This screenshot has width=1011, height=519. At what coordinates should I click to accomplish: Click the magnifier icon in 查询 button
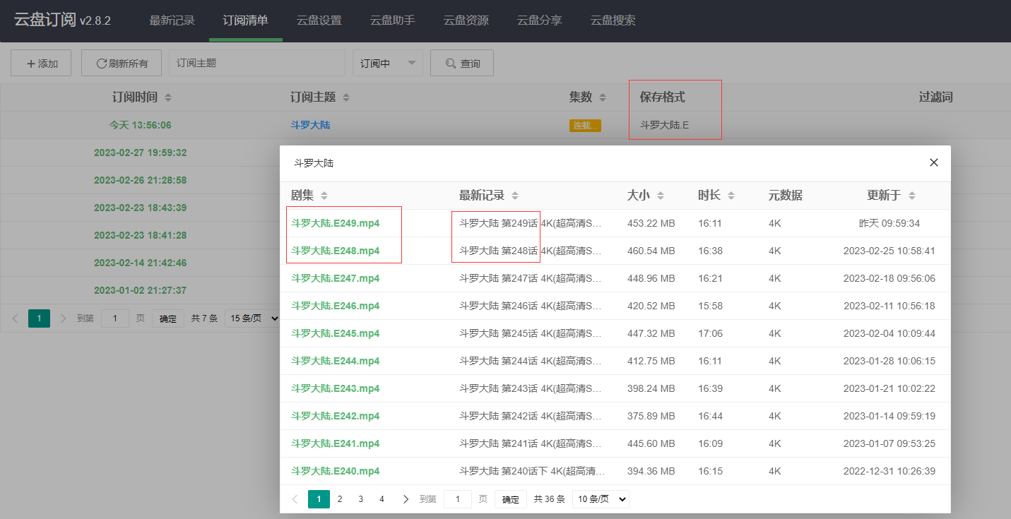click(451, 62)
